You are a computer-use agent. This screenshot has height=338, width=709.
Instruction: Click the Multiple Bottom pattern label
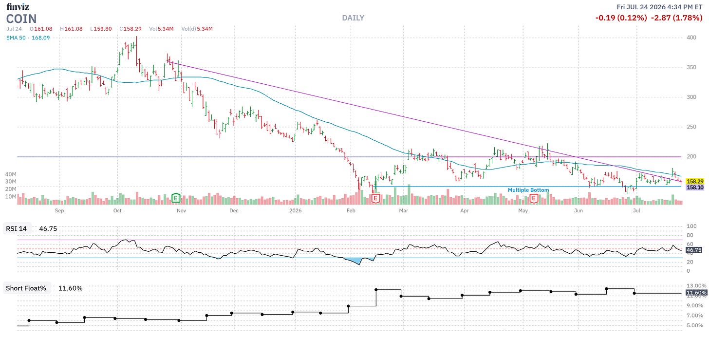(528, 190)
